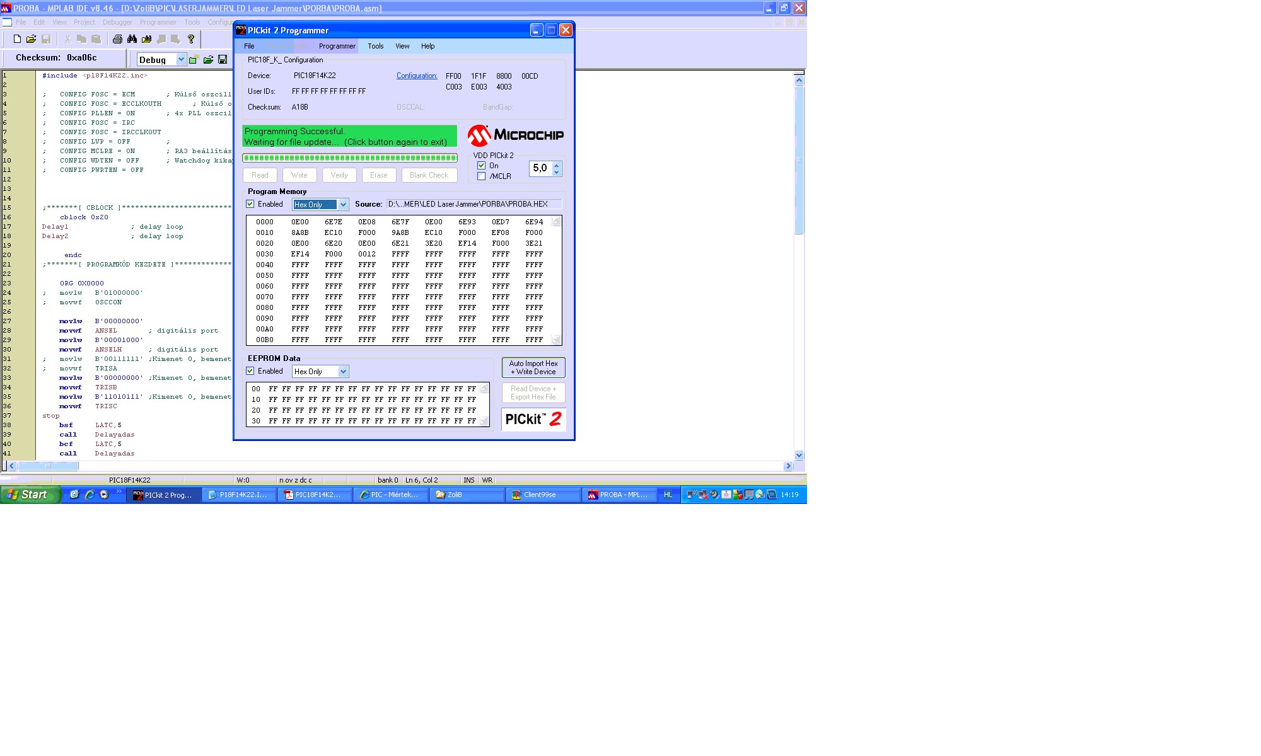The image size is (1261, 756).
Task: Uncheck the VDD PICkit 2 On checkbox
Action: point(482,166)
